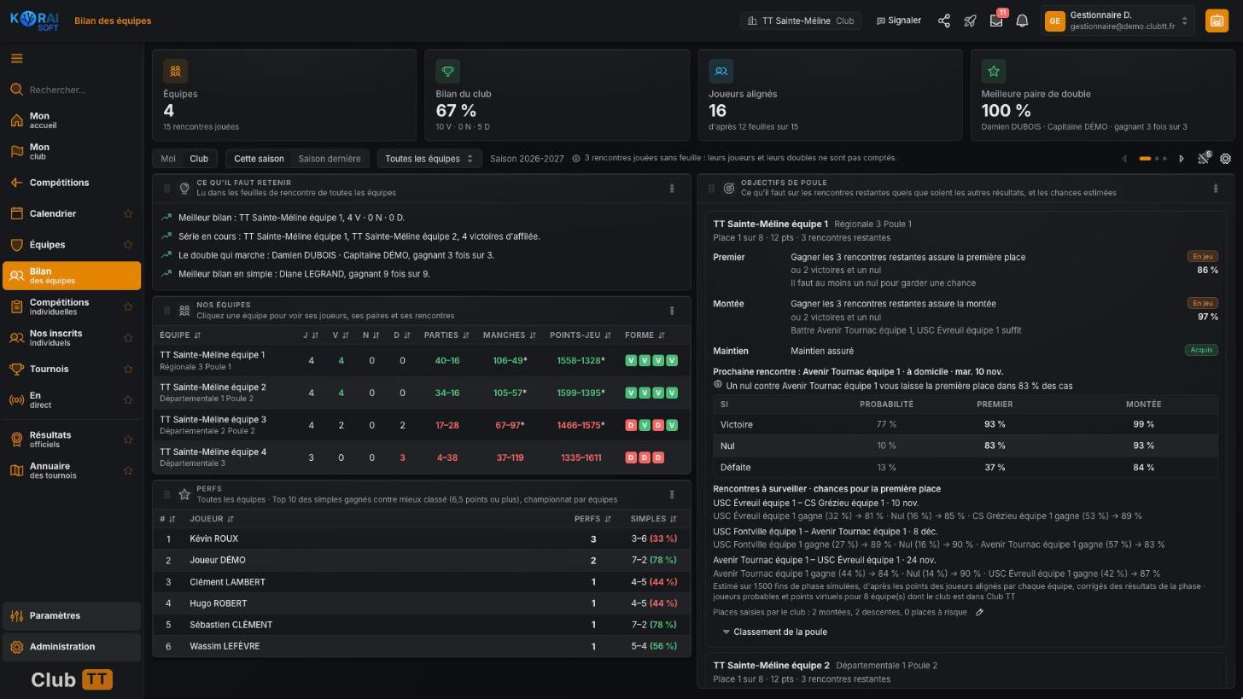Image resolution: width=1243 pixels, height=699 pixels.
Task: Open the Toutes les équipes dropdown
Action: point(429,159)
